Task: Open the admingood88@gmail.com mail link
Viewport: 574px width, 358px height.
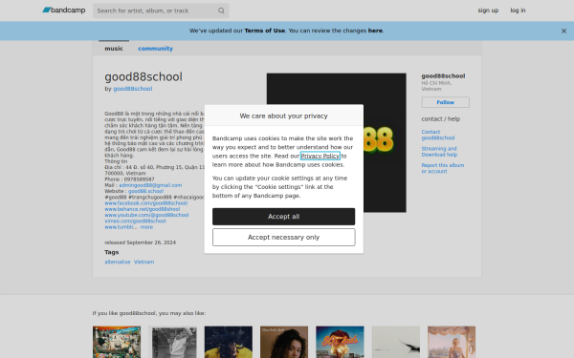Action: pyautogui.click(x=150, y=185)
